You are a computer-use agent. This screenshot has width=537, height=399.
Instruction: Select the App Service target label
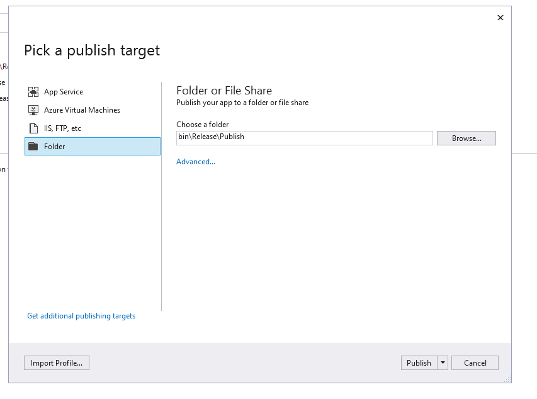click(x=64, y=92)
